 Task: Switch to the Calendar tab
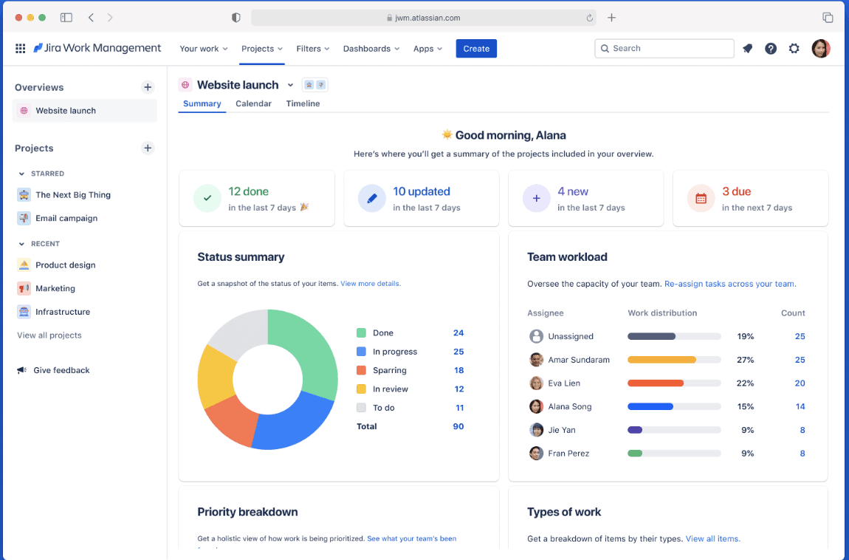click(253, 103)
